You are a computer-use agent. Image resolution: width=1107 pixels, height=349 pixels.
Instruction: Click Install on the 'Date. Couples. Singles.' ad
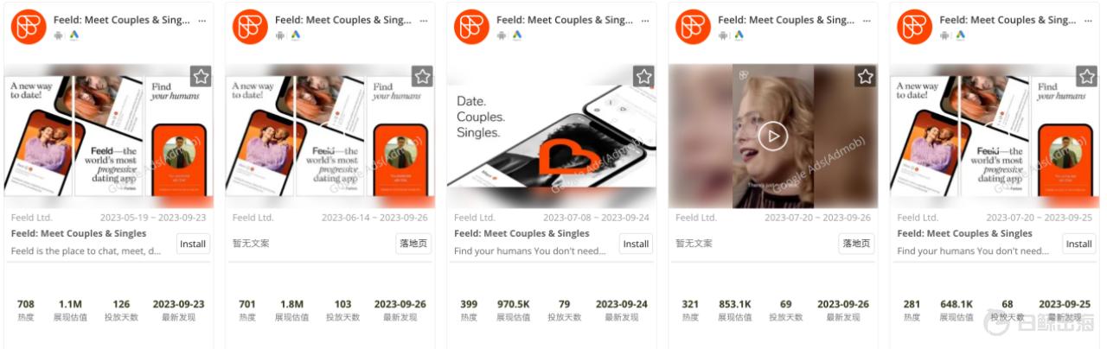tap(636, 244)
